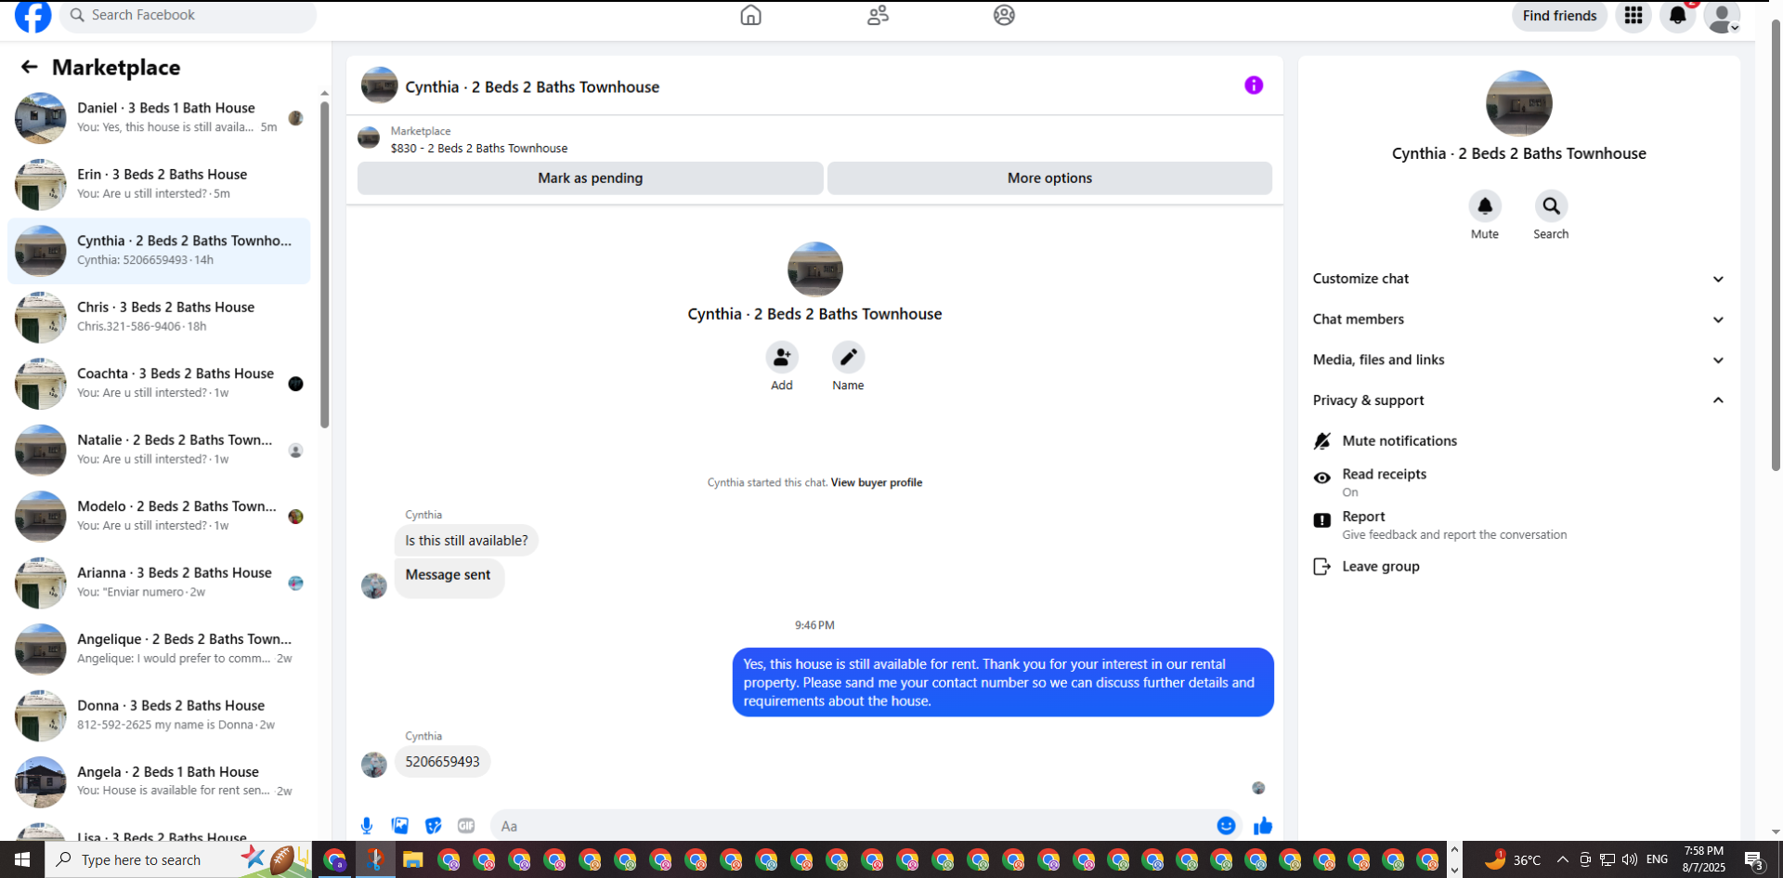Open the Facebook home icon
The height and width of the screenshot is (878, 1783).
tap(750, 15)
